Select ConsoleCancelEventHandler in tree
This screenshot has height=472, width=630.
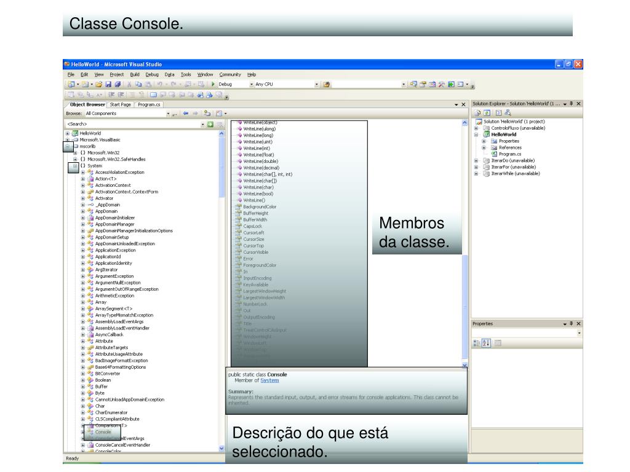click(x=122, y=445)
